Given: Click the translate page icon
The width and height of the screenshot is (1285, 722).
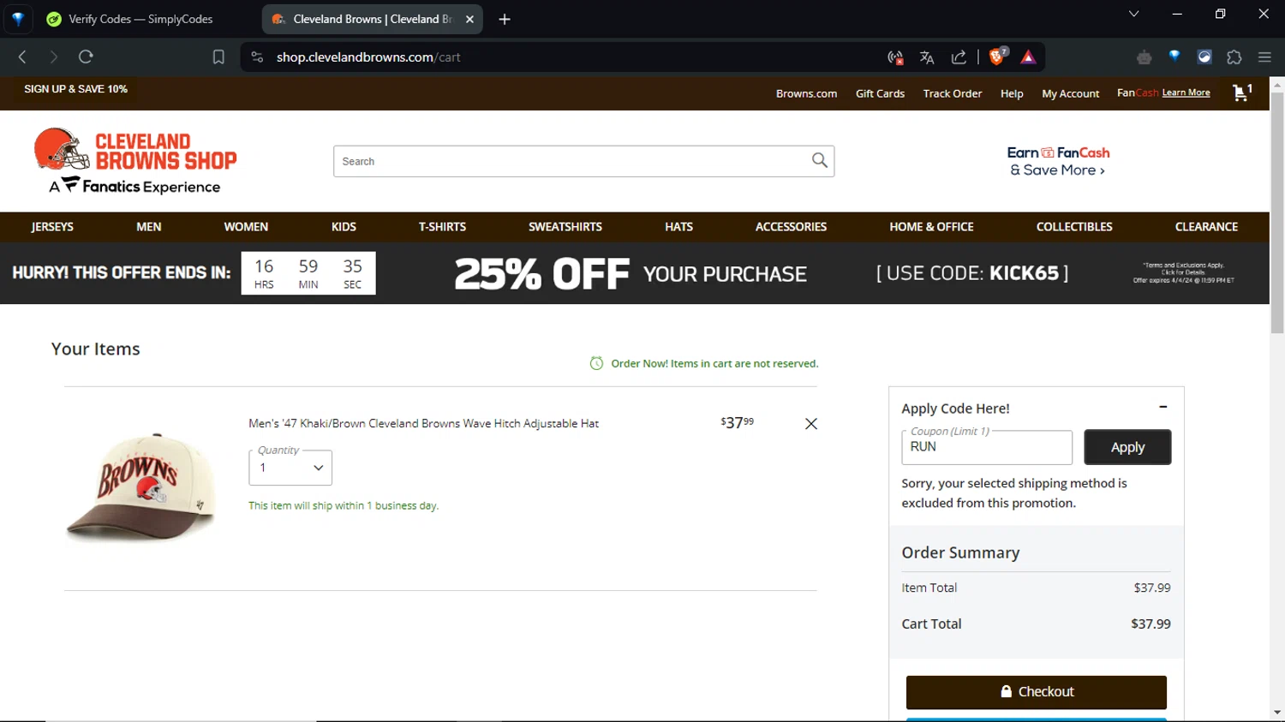Looking at the screenshot, I should tap(927, 57).
